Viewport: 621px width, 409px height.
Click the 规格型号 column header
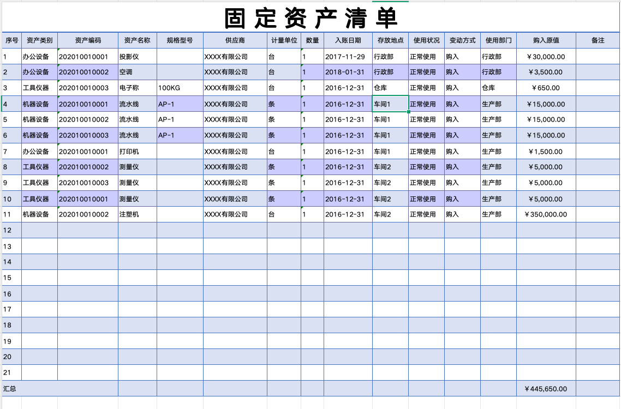(x=180, y=40)
